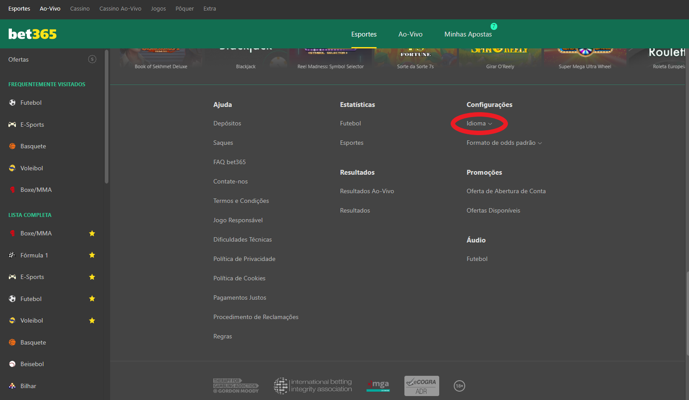Open the Contate-nos link
This screenshot has height=400, width=689.
point(230,181)
